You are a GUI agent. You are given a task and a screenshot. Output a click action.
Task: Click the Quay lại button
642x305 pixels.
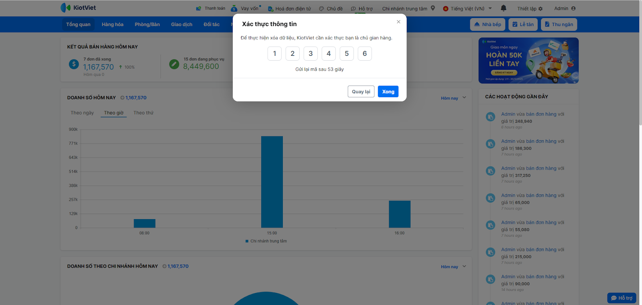pyautogui.click(x=361, y=91)
